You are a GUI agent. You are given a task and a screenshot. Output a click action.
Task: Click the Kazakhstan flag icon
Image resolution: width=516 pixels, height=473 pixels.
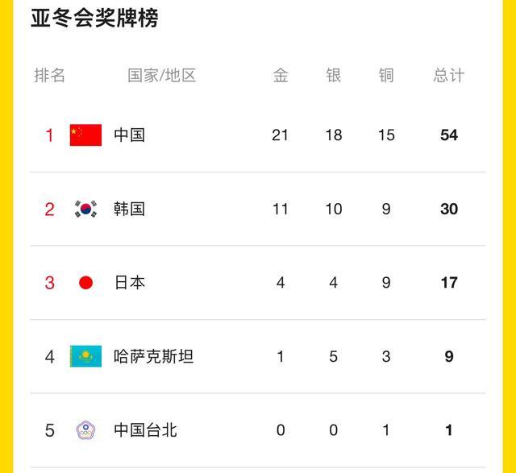click(85, 356)
